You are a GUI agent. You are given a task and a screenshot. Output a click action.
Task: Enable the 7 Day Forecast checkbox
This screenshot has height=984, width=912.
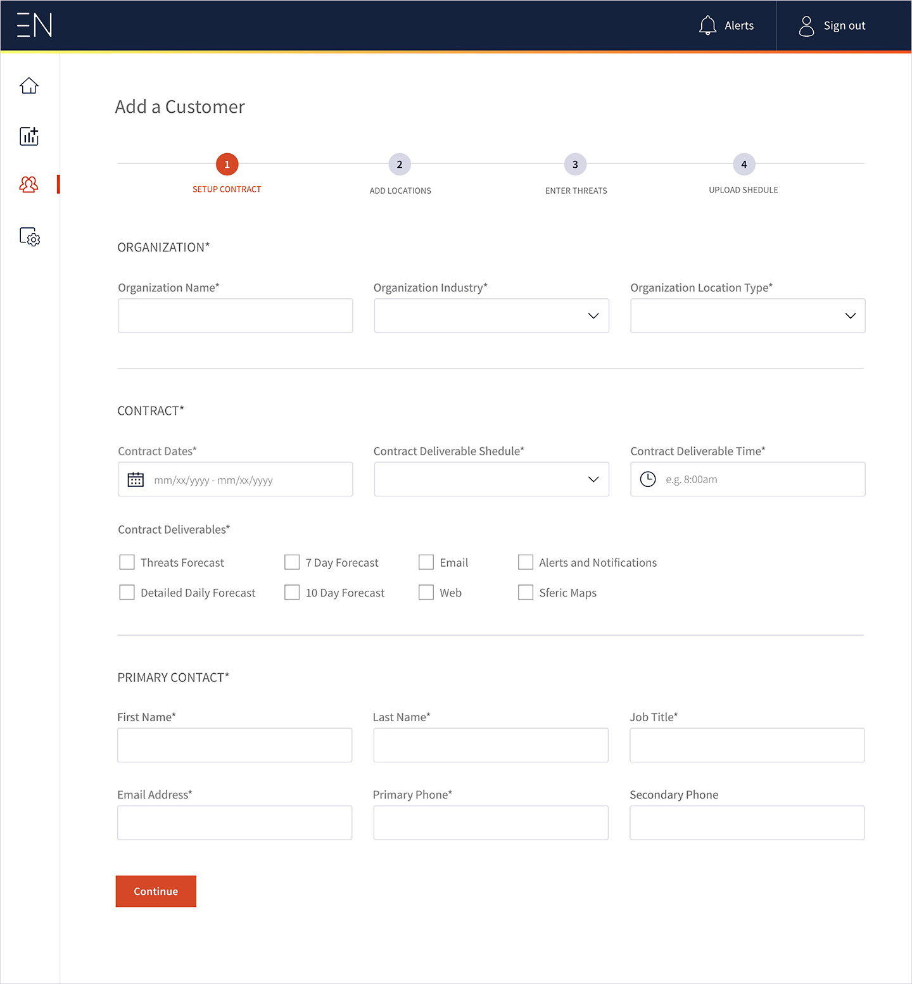(x=292, y=562)
